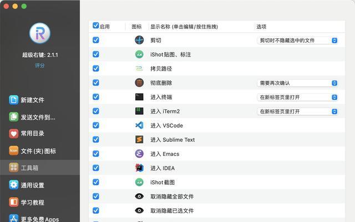Click the 拷贝路径 icon
This screenshot has height=222, width=355.
click(139, 68)
